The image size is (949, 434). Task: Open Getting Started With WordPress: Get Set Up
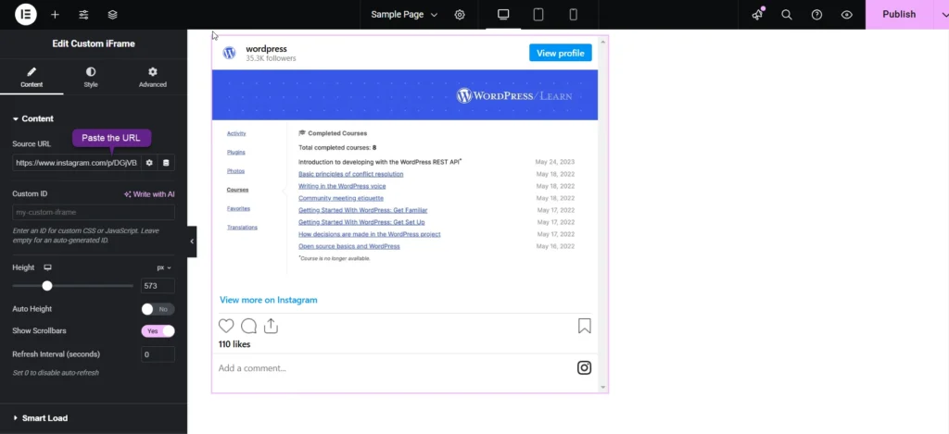point(361,222)
